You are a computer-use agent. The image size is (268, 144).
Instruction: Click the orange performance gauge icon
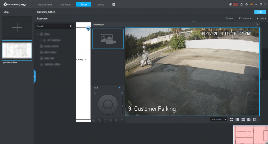pyautogui.click(x=252, y=4)
